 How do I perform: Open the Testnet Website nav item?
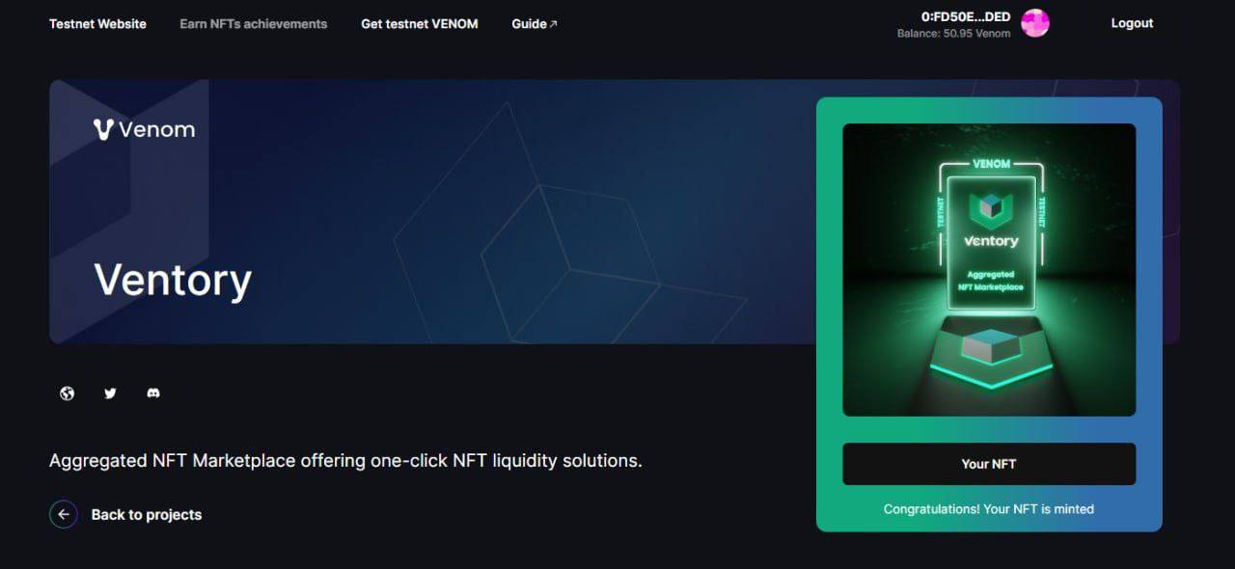tap(97, 23)
